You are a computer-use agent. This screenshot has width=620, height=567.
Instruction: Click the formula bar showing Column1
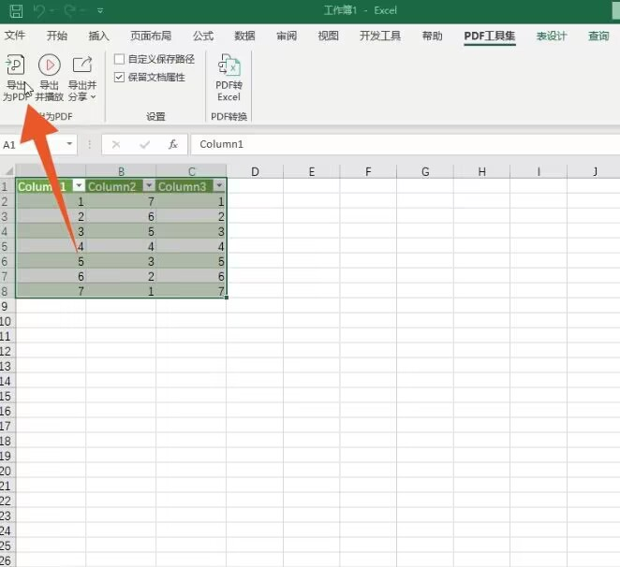[x=403, y=145]
